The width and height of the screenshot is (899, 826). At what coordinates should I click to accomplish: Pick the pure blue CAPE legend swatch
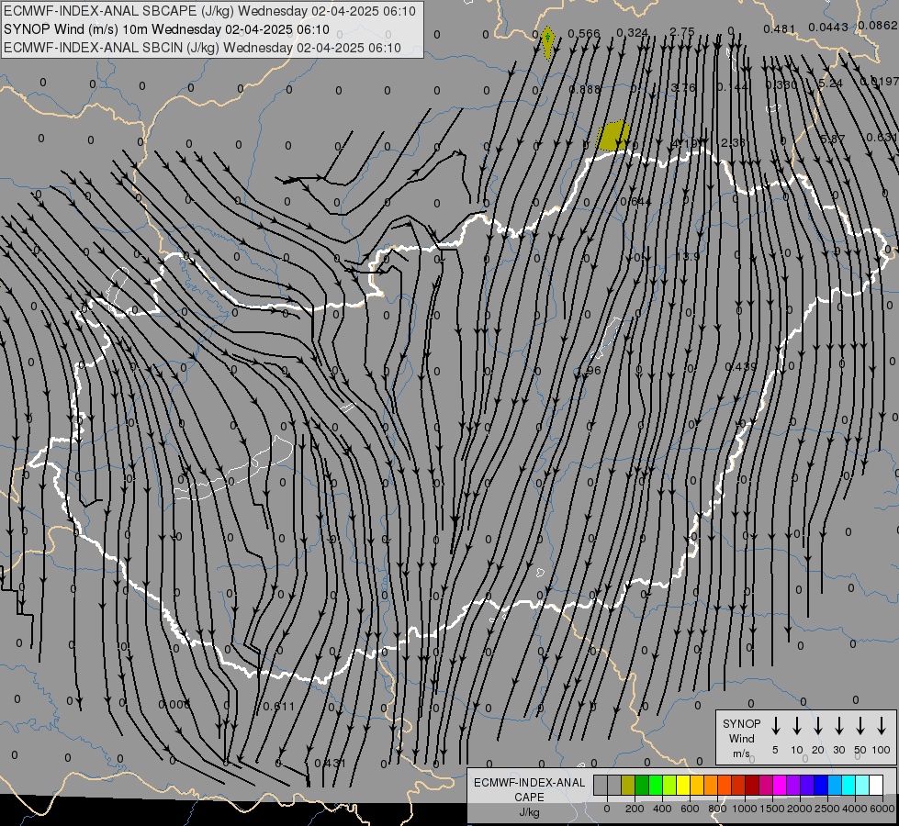[820, 785]
